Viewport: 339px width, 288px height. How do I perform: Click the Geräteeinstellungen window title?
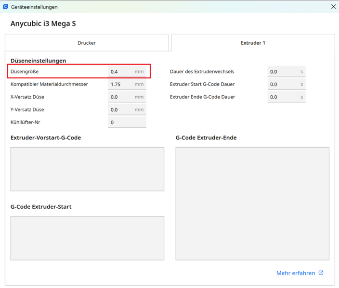(x=34, y=7)
